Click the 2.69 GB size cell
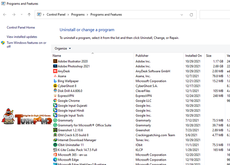 point(218,66)
